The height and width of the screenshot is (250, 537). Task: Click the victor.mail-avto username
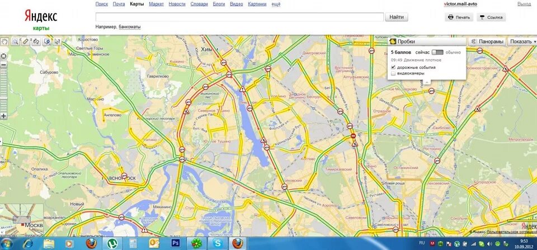click(460, 4)
